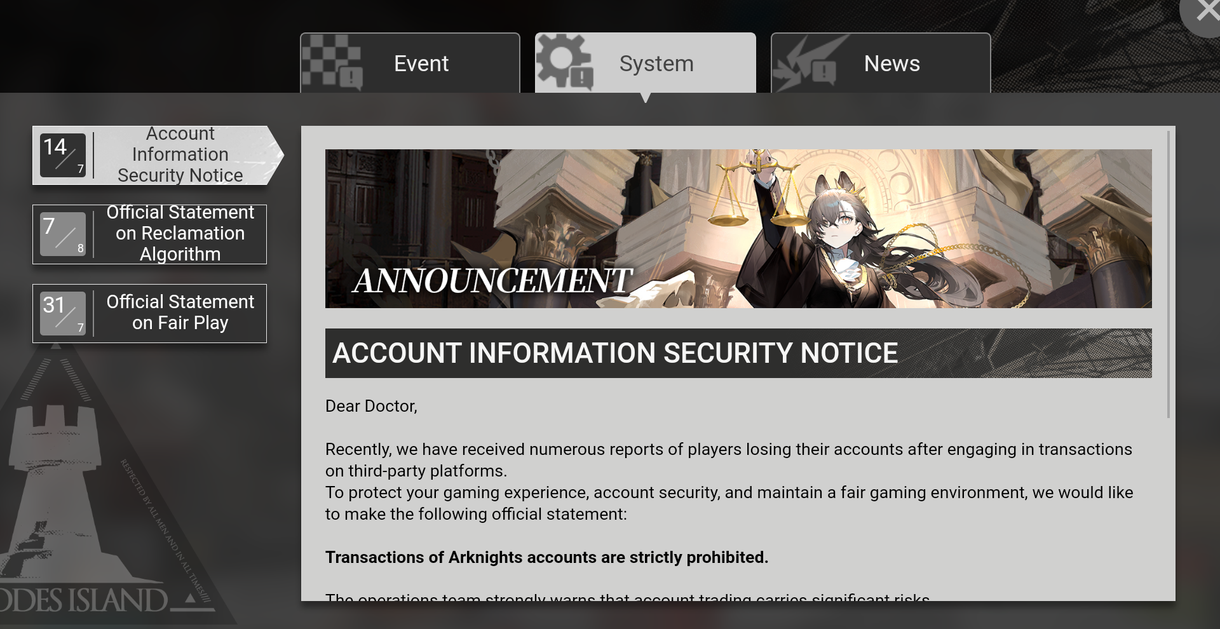Click the Dear Doctor greeting line
1220x629 pixels.
tap(371, 406)
